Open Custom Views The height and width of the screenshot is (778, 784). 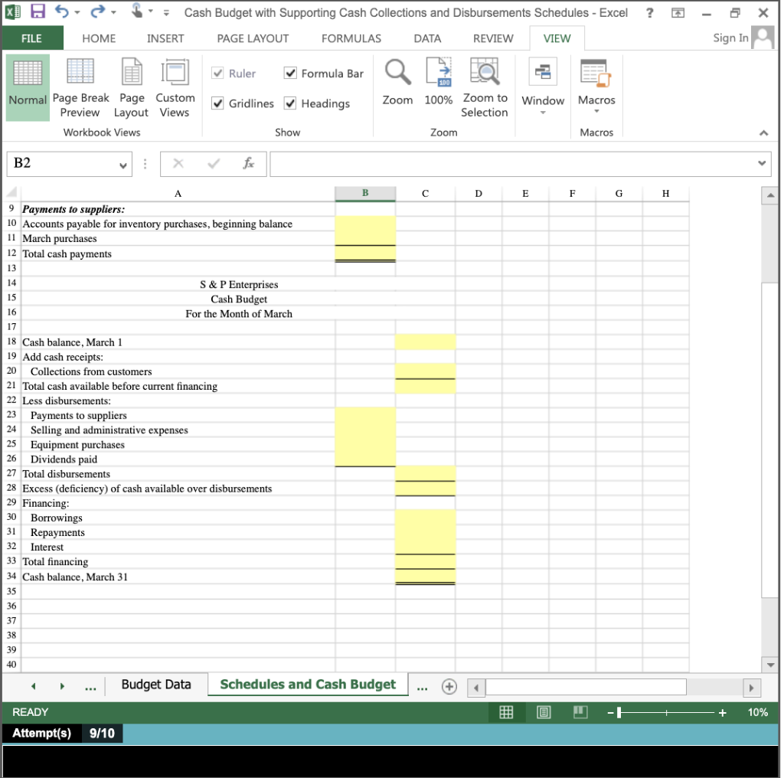pyautogui.click(x=175, y=87)
